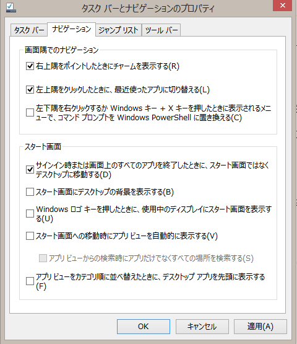The height and width of the screenshot is (344, 297).
Task: Click the PowerShell replacement option label text
Action: point(153,113)
